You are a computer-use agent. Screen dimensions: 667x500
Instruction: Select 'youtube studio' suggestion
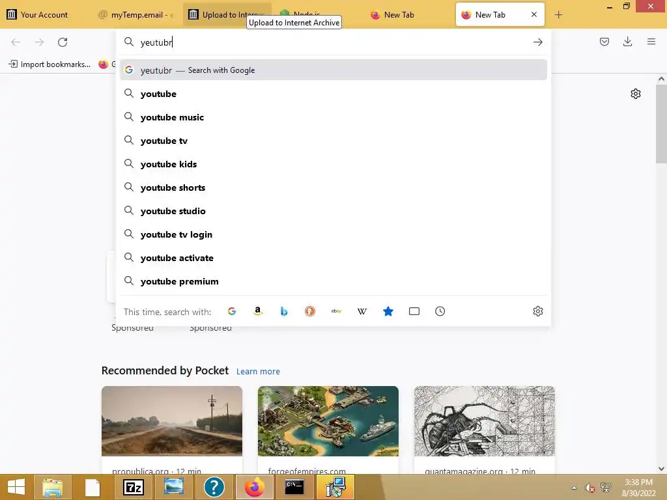(x=333, y=211)
